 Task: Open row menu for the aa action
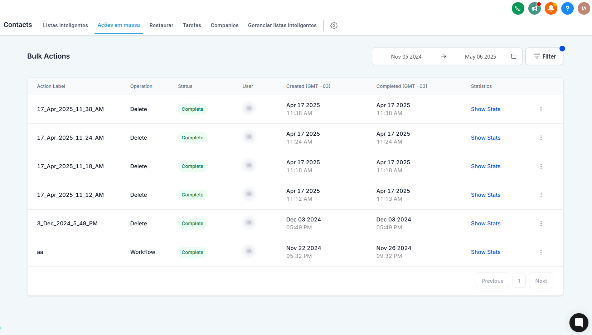point(541,252)
